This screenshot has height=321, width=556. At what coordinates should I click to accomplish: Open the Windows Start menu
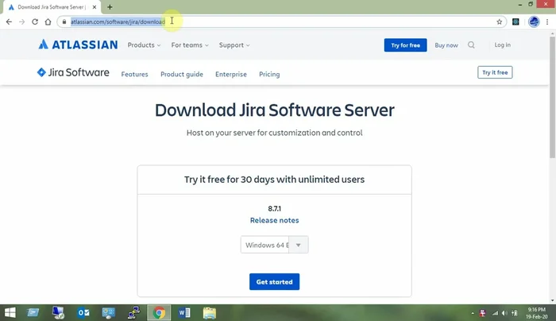(10, 312)
